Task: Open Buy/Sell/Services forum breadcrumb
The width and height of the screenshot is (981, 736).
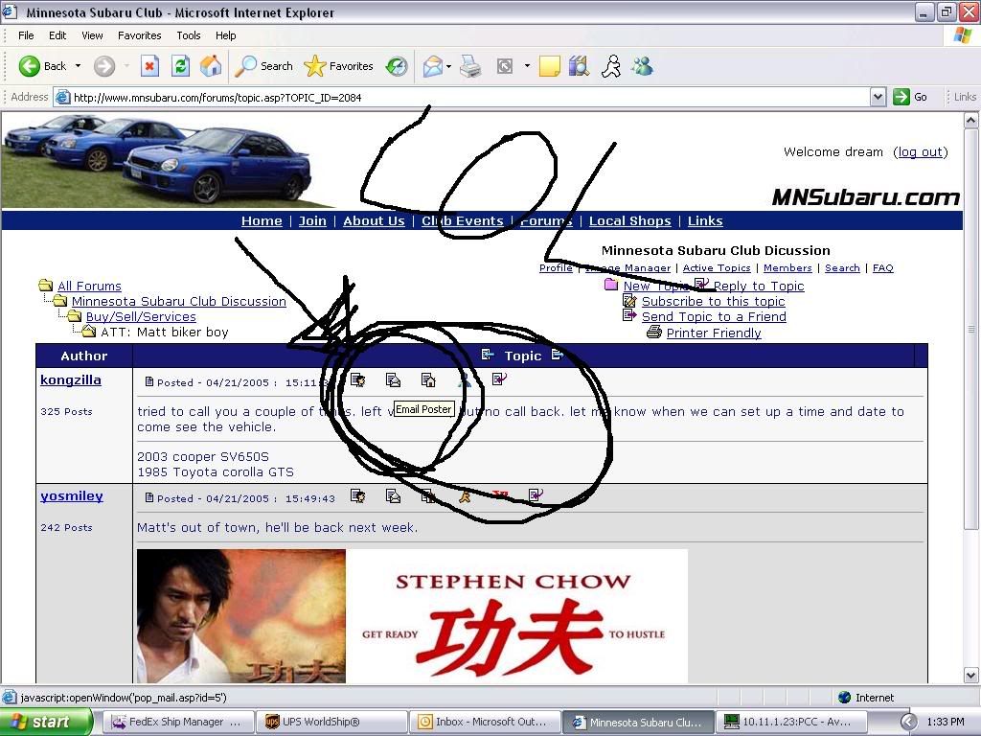Action: tap(141, 316)
